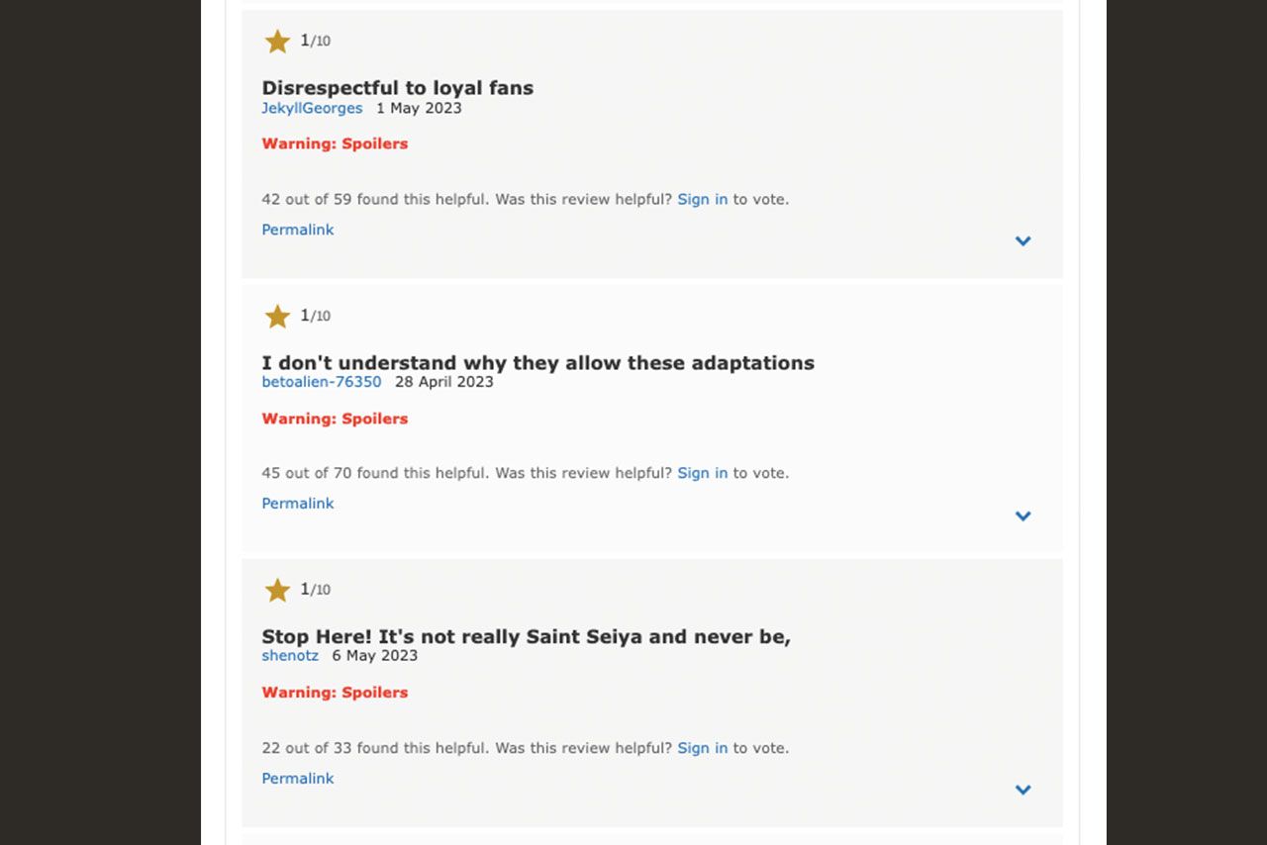Open JekyllGeorges user profile
1267x845 pixels.
[x=312, y=108]
